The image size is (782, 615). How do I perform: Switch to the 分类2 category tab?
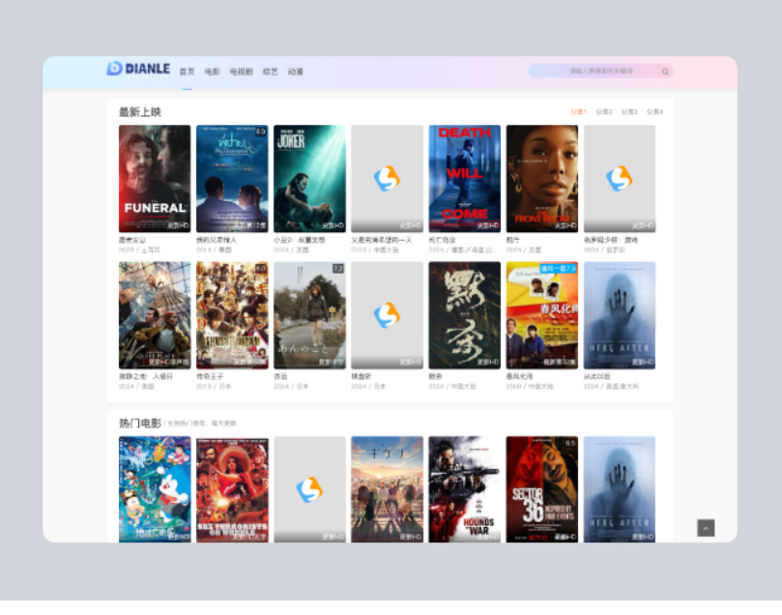coord(604,112)
